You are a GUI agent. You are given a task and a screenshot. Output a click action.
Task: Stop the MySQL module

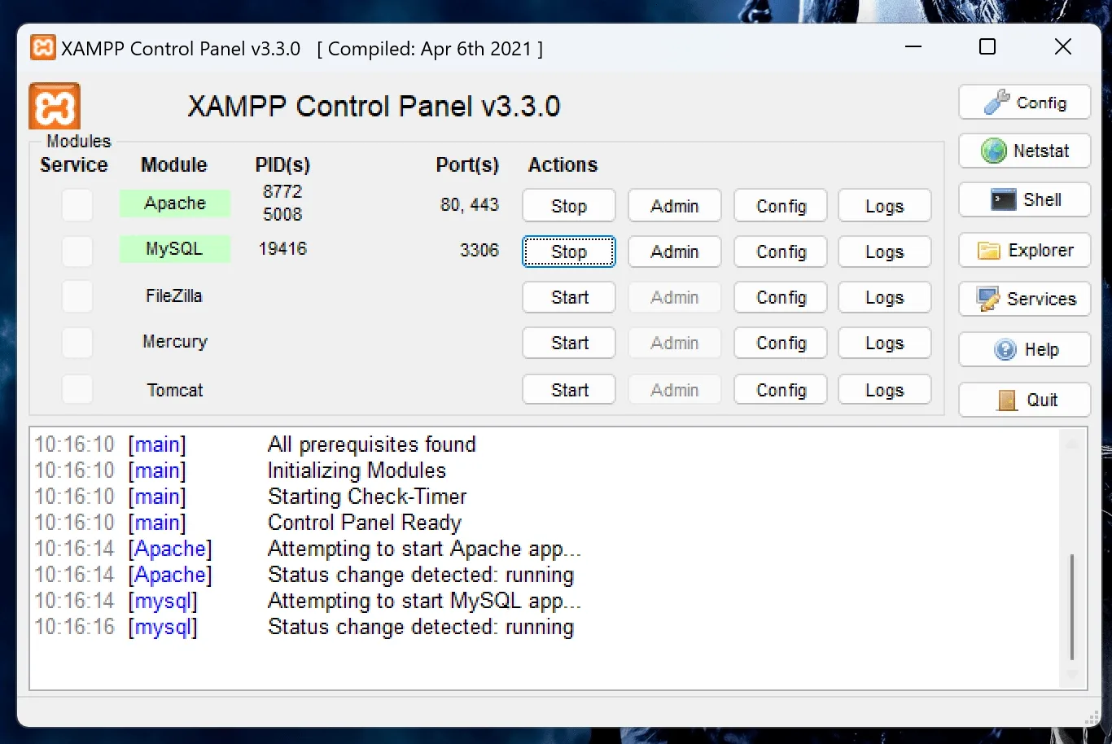click(568, 252)
